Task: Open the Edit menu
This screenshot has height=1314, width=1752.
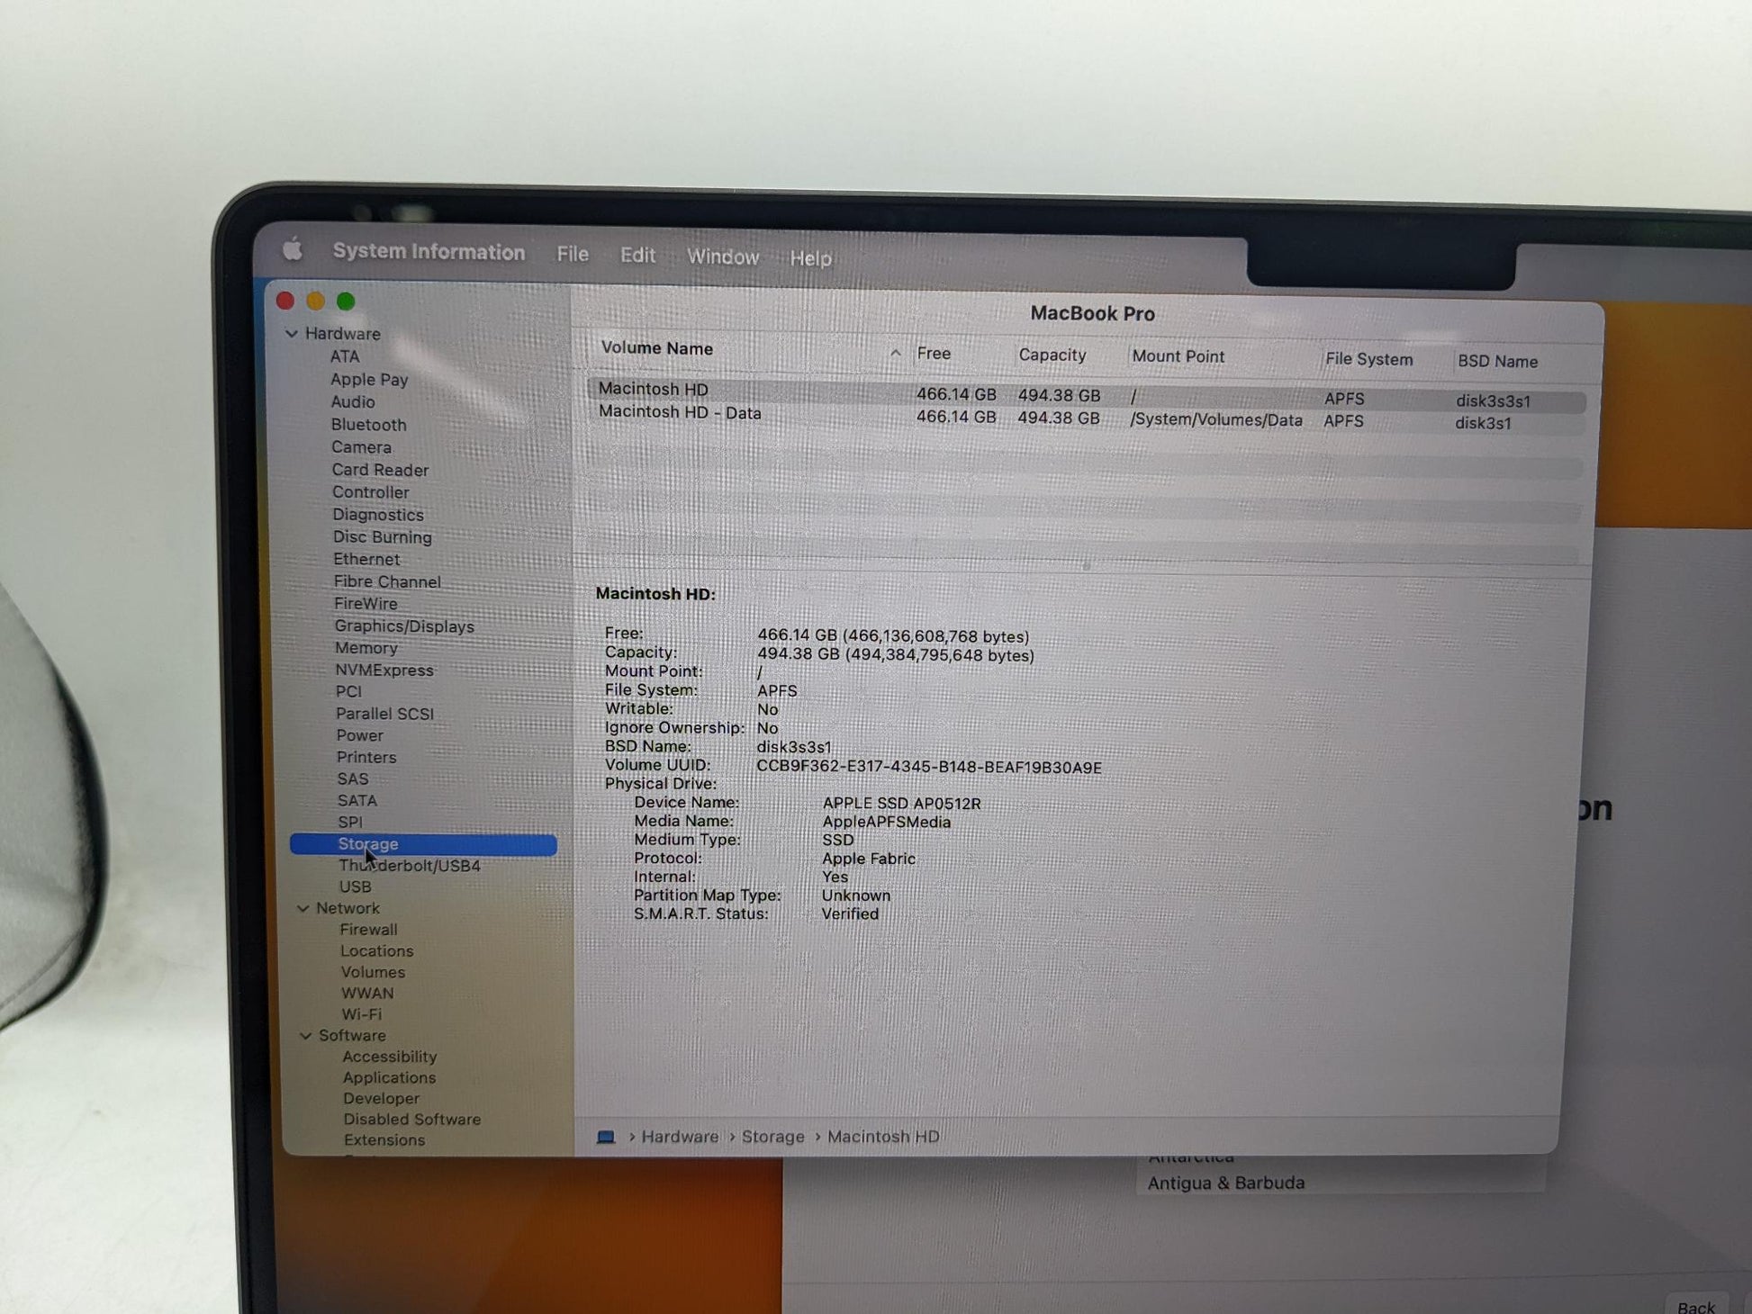Action: 637,256
